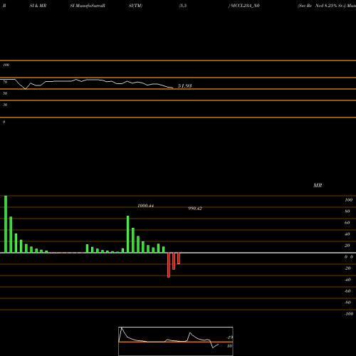356x356 pixels.
Task: Click the RSI axis label 70
Action: click(x=5, y=82)
